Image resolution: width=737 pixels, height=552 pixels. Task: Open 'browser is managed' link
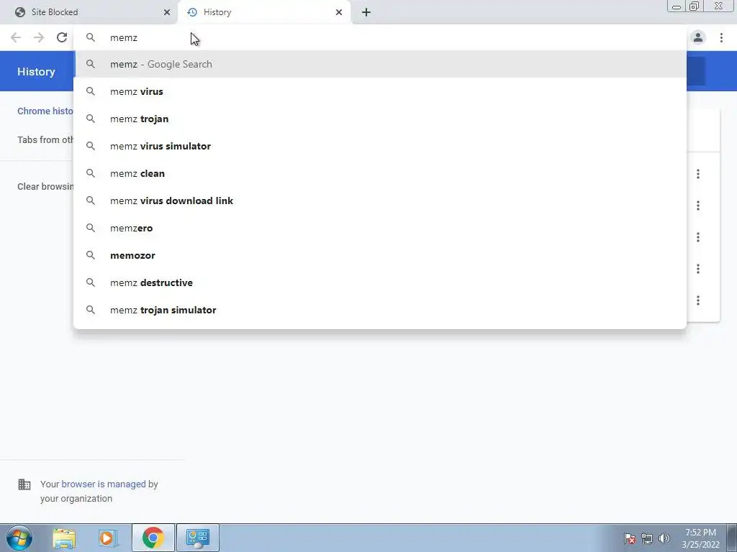click(x=104, y=484)
